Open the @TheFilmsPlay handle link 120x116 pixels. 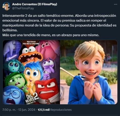pyautogui.click(x=23, y=8)
